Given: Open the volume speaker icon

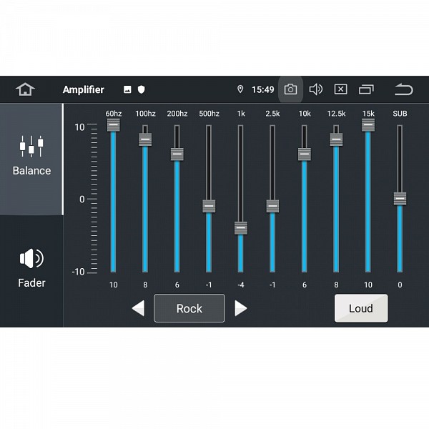Looking at the screenshot, I should pos(315,89).
